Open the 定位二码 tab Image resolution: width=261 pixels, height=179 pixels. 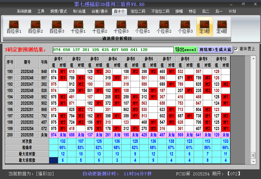coord(138,11)
